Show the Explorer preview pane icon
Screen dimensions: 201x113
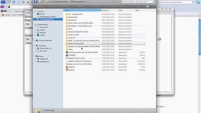148,6
